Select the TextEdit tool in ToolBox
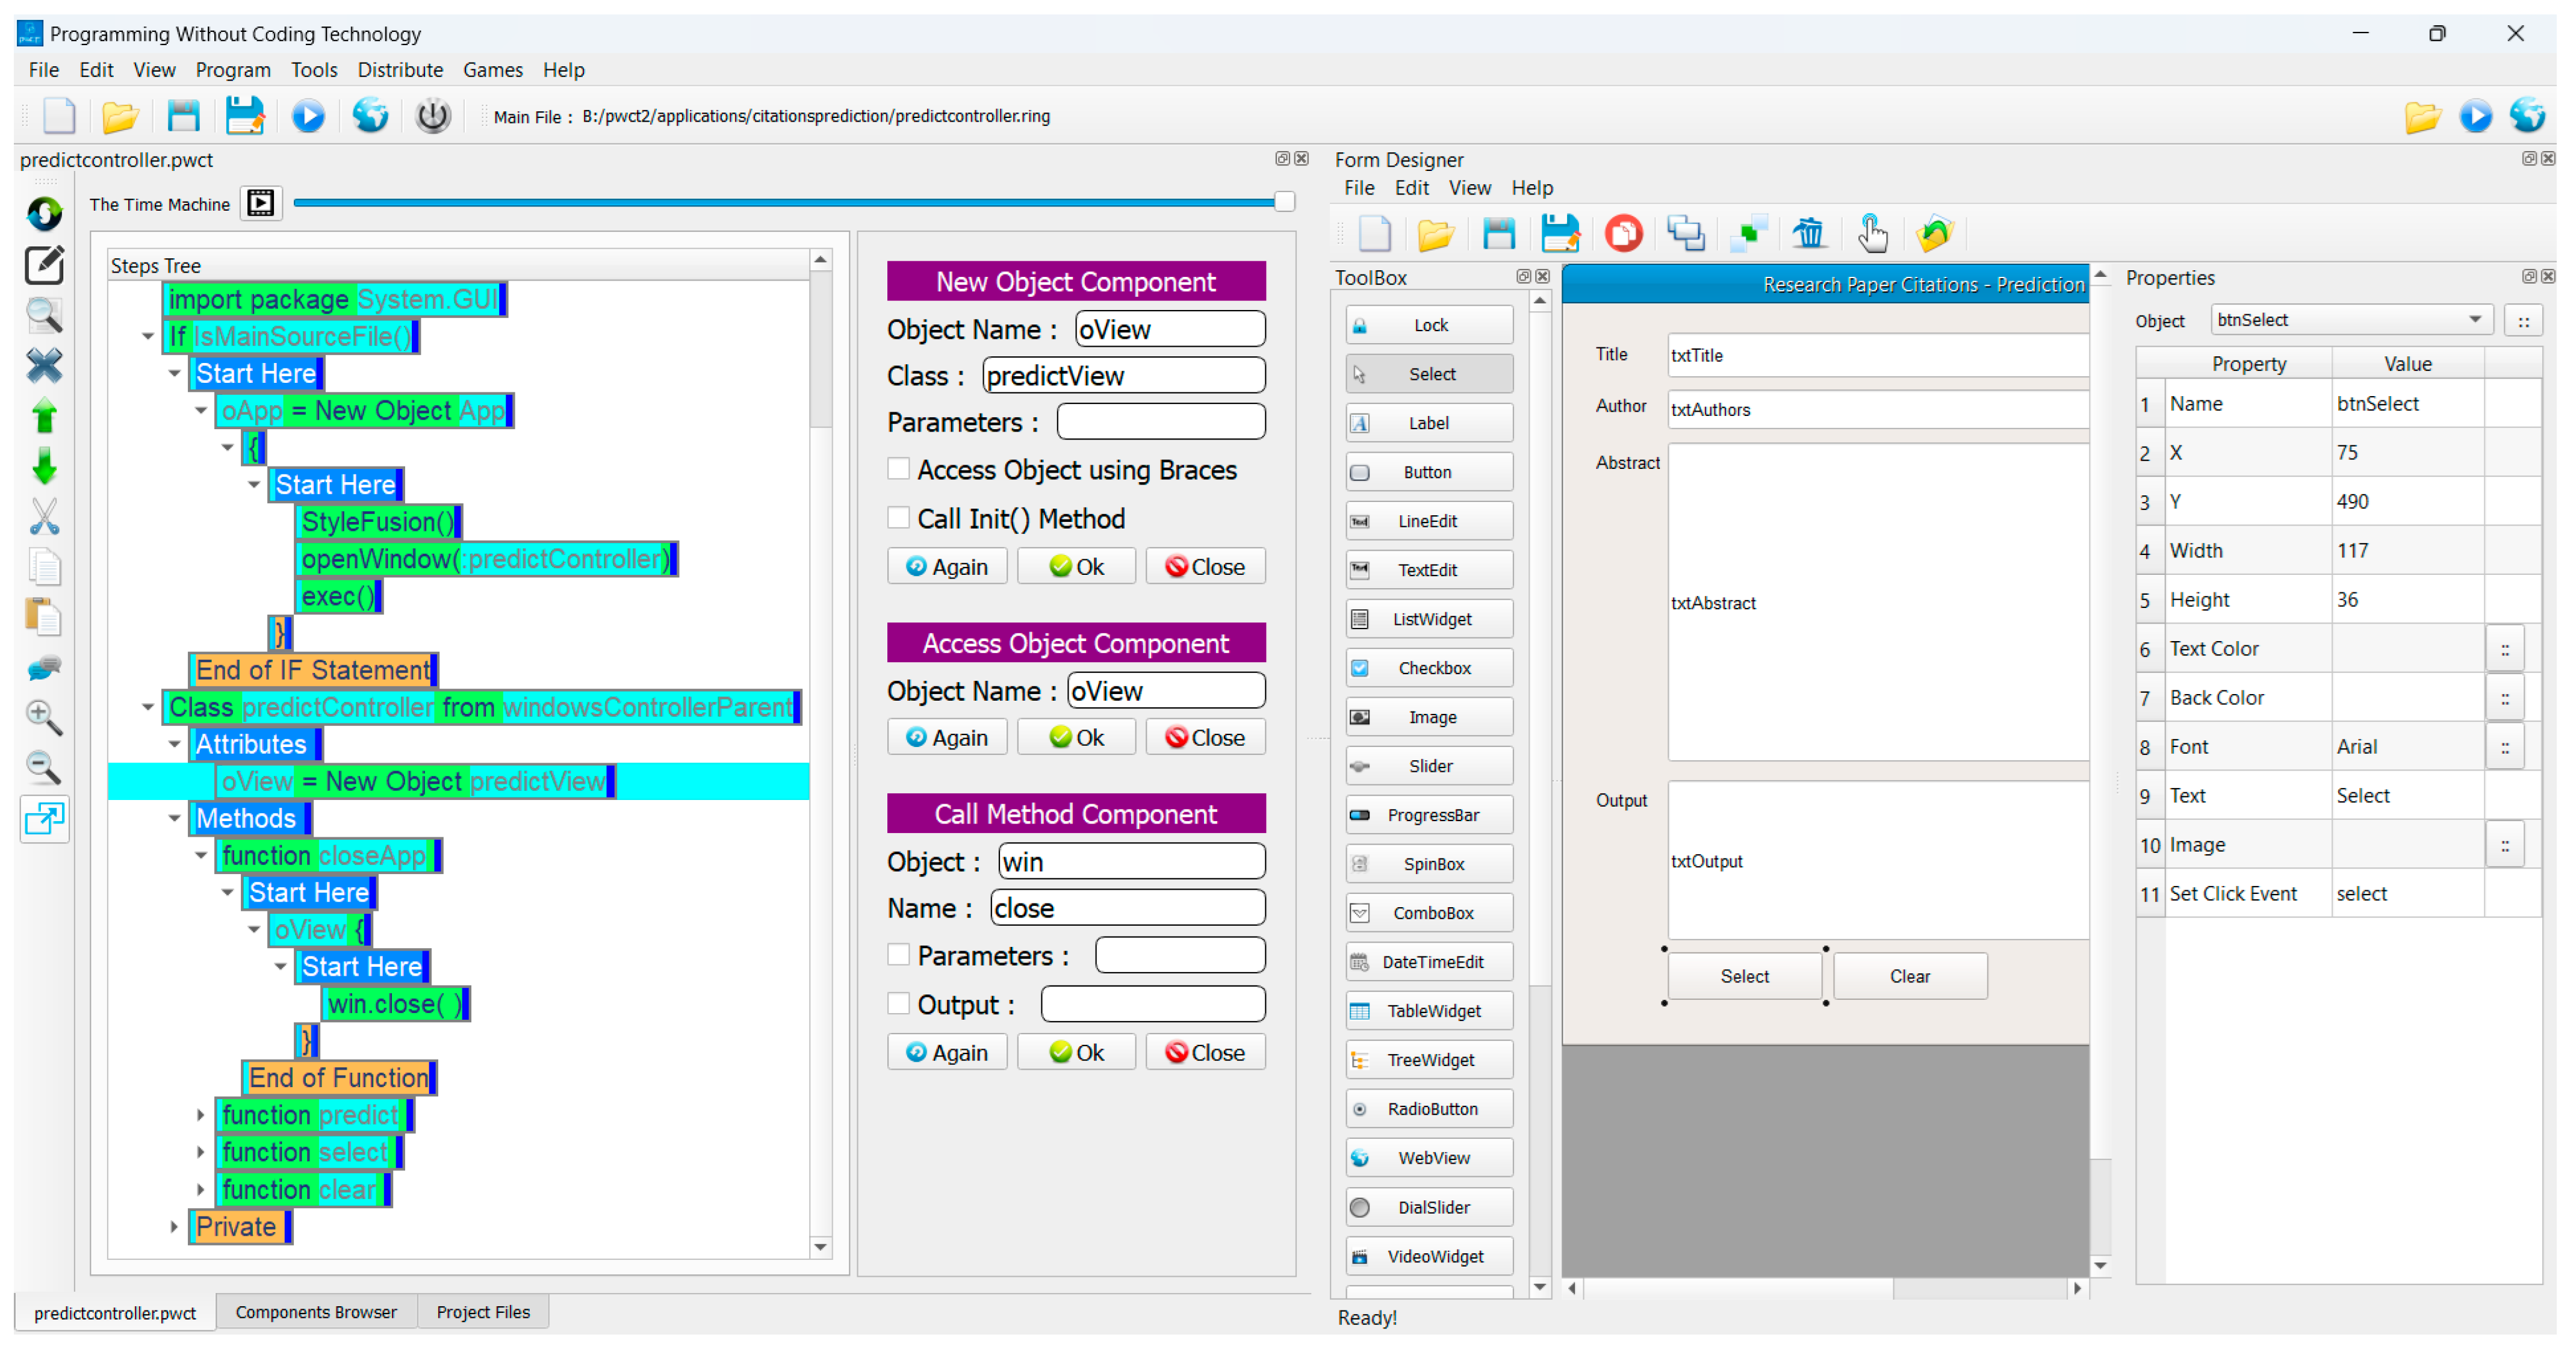Screen dimensions: 2576x1352 tap(1428, 570)
